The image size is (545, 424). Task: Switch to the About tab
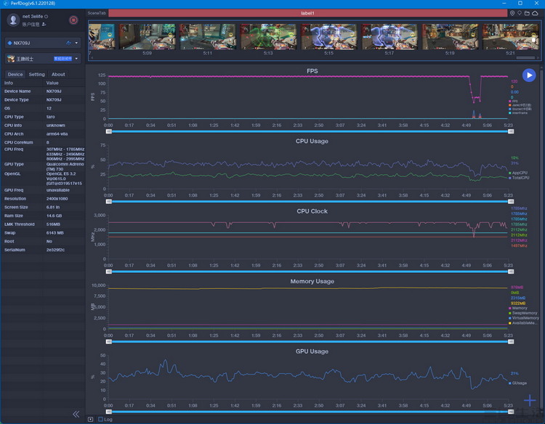pos(58,74)
